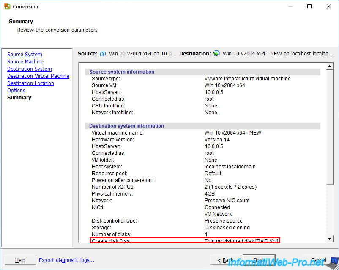Close the Conversion window
The image size is (339, 270).
(x=328, y=6)
